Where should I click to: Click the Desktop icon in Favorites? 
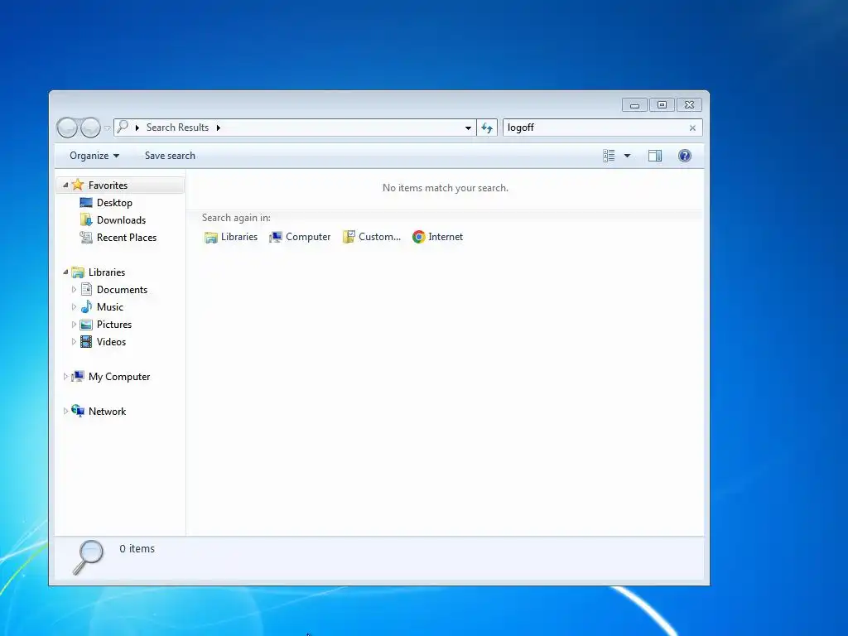click(86, 202)
